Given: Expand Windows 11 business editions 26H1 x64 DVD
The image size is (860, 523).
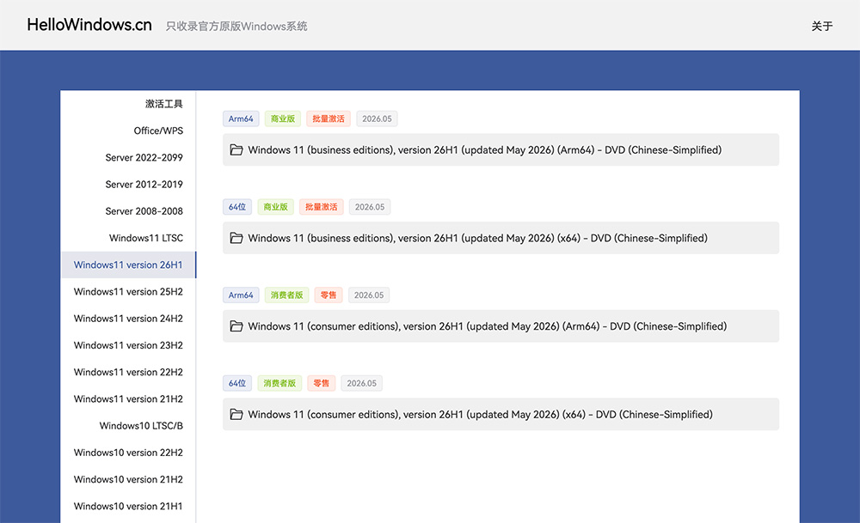Looking at the screenshot, I should click(x=501, y=238).
